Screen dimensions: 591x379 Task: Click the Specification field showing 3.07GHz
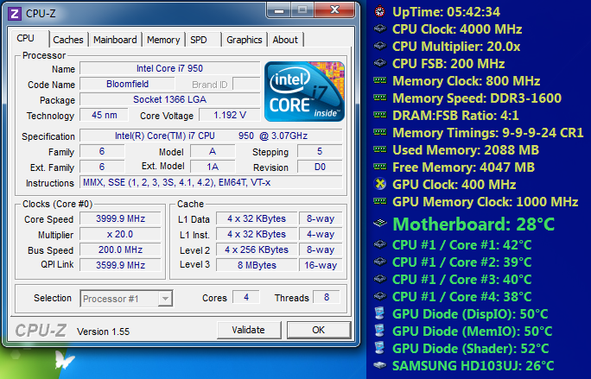(x=211, y=136)
